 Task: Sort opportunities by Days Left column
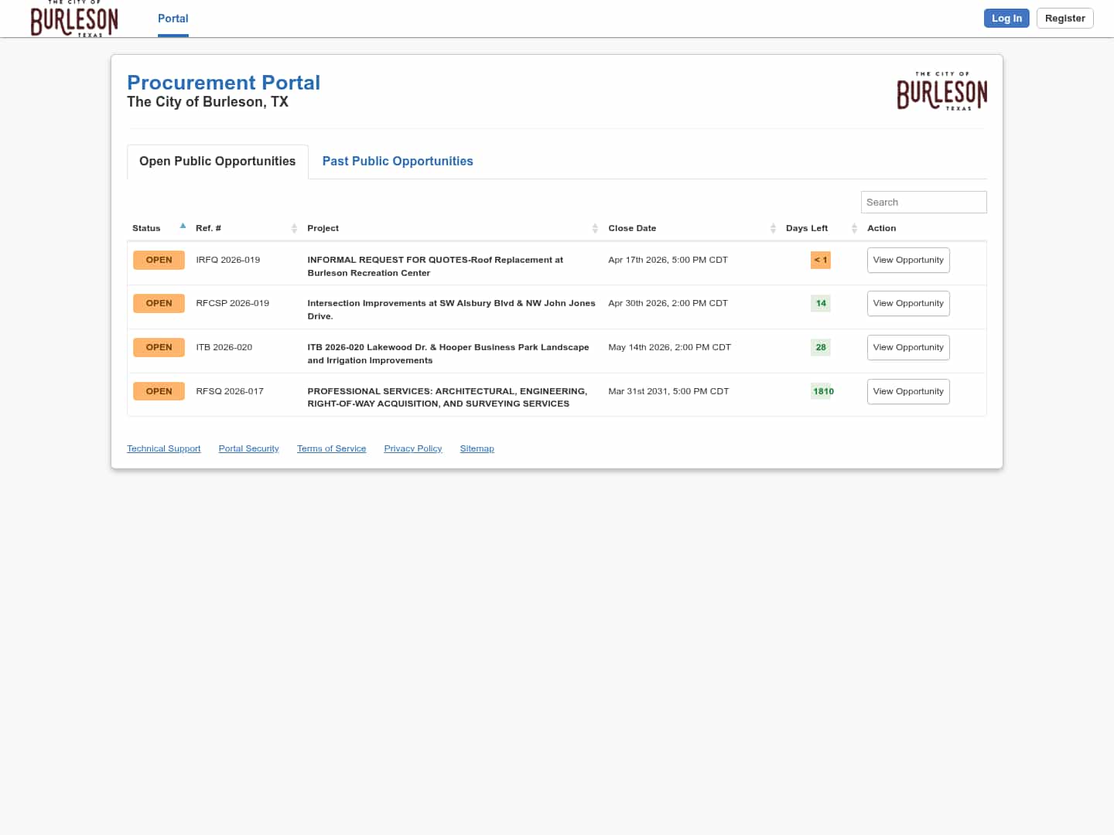coord(853,228)
